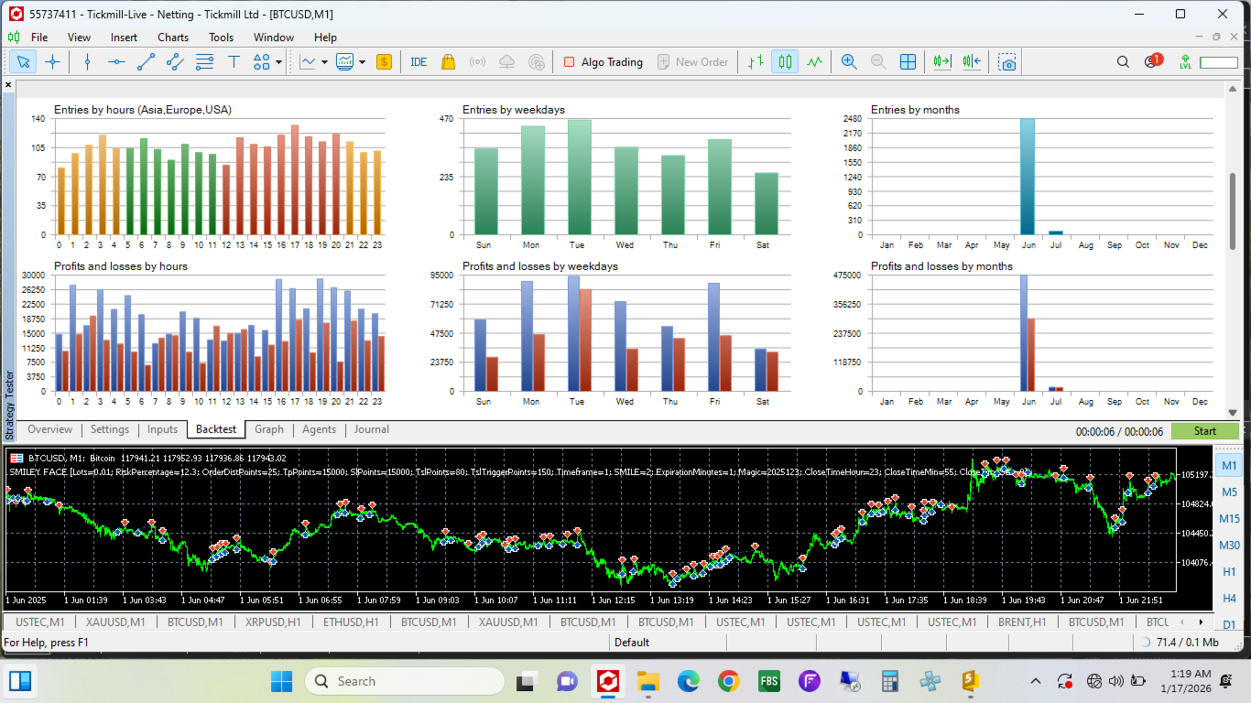The image size is (1251, 703).
Task: Open the Charts menu
Action: click(x=172, y=38)
